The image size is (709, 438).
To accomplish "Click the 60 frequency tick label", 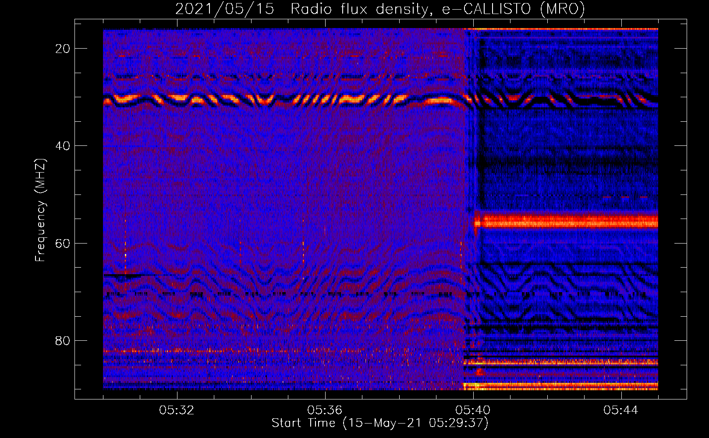I will pyautogui.click(x=63, y=243).
